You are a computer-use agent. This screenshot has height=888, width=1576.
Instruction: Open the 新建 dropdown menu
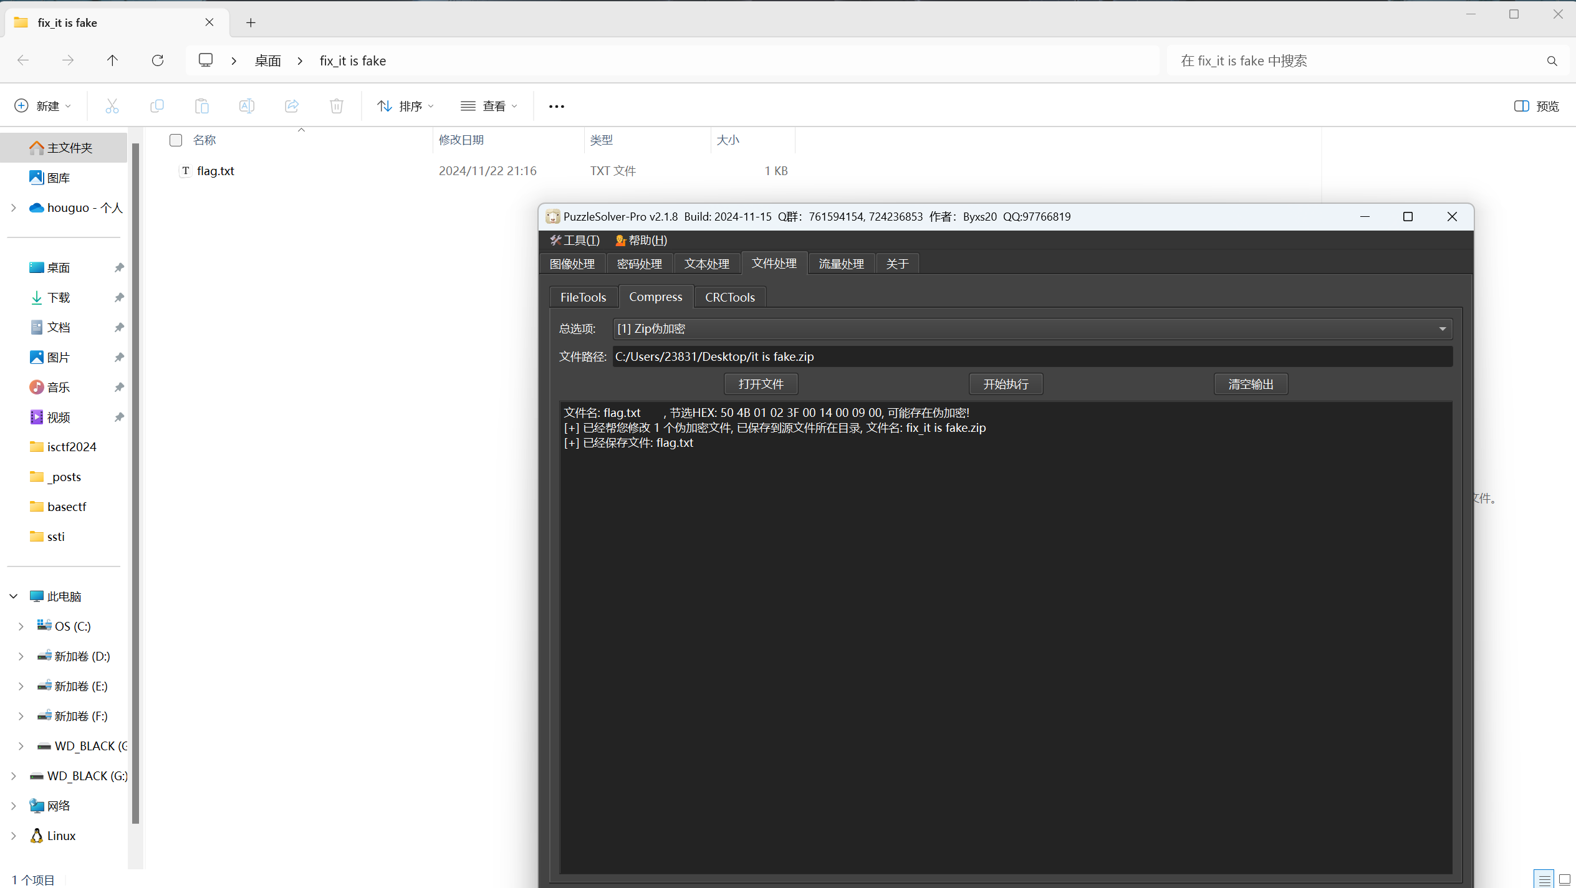[43, 106]
